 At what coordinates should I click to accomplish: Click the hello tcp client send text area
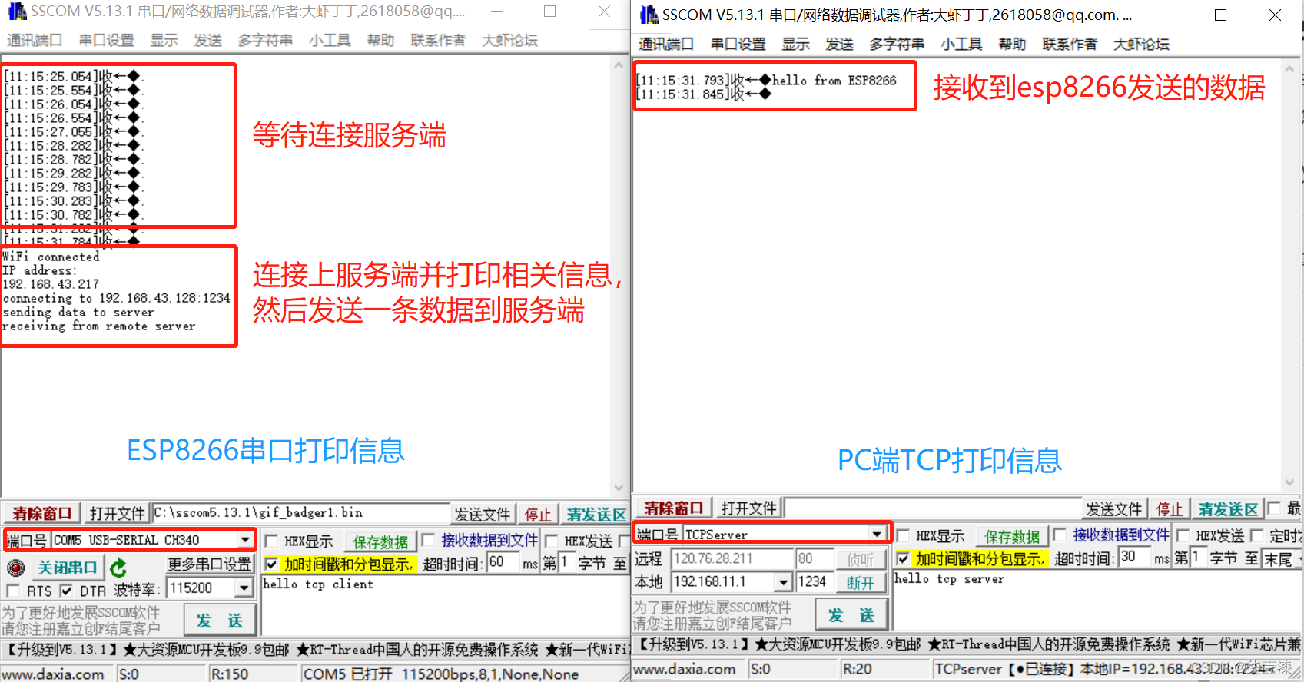pyautogui.click(x=444, y=604)
